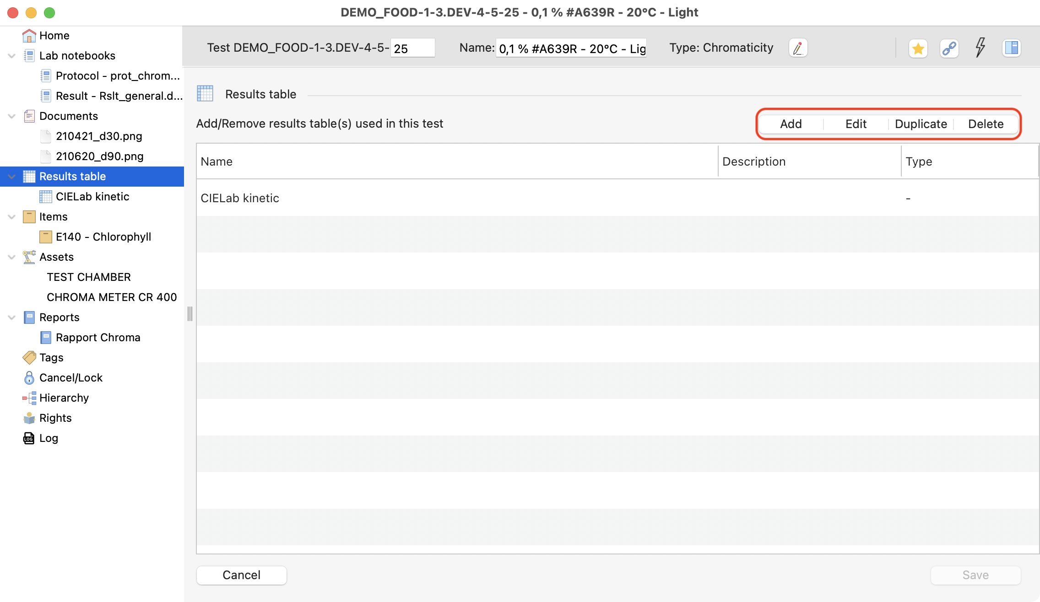1040x602 pixels.
Task: Collapse the Lab notebooks tree node
Action: click(12, 56)
